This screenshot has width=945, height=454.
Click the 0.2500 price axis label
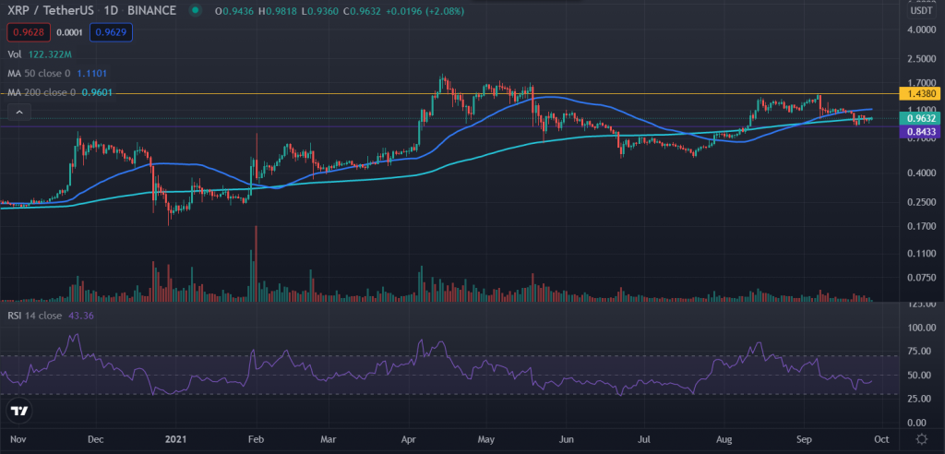tap(920, 203)
